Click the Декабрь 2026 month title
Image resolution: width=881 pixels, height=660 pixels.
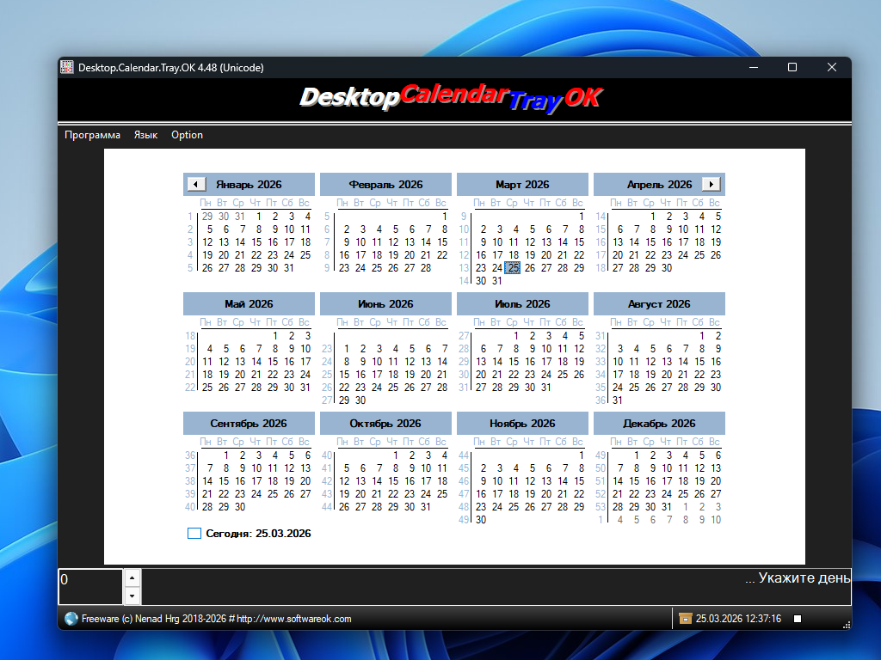click(x=659, y=423)
